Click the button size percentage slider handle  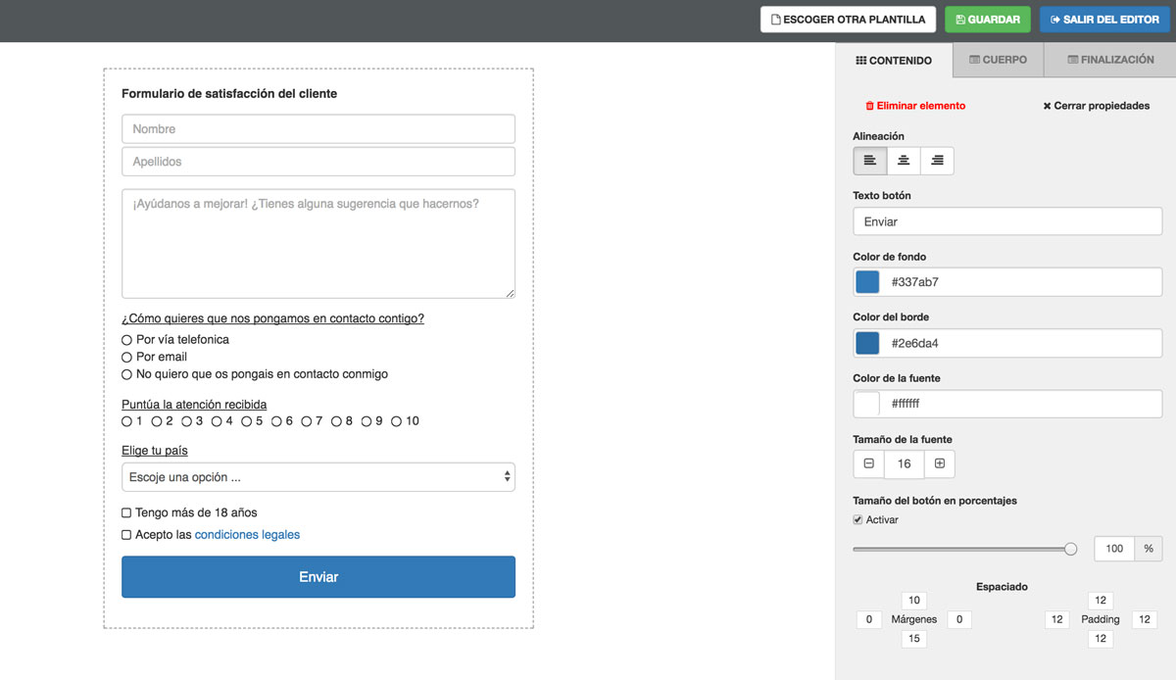coord(1070,550)
